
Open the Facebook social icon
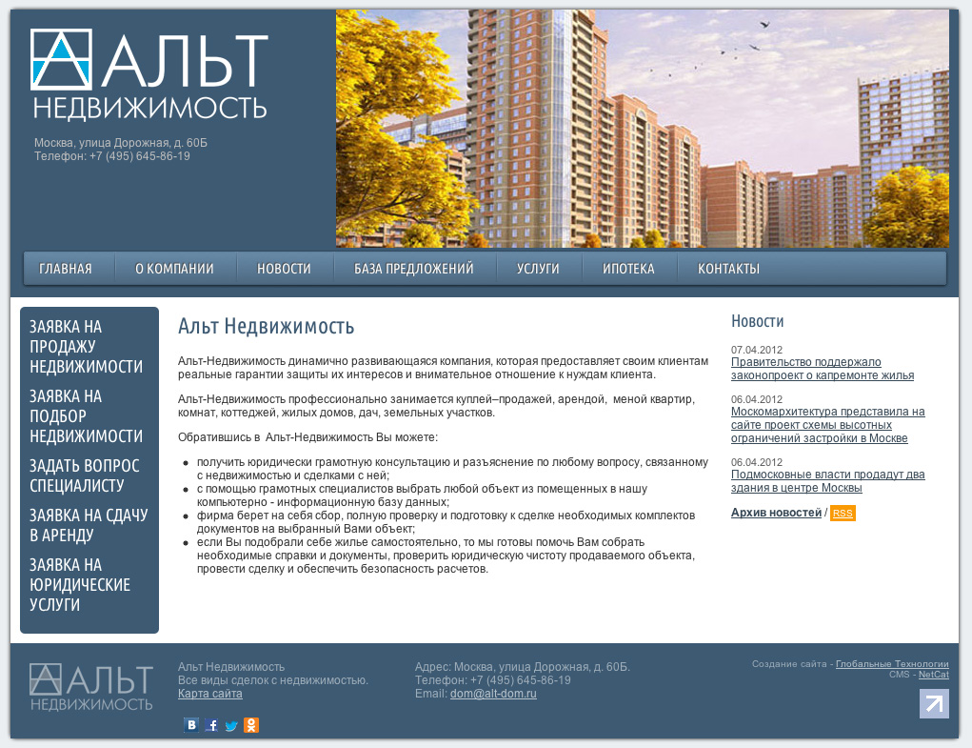click(211, 724)
